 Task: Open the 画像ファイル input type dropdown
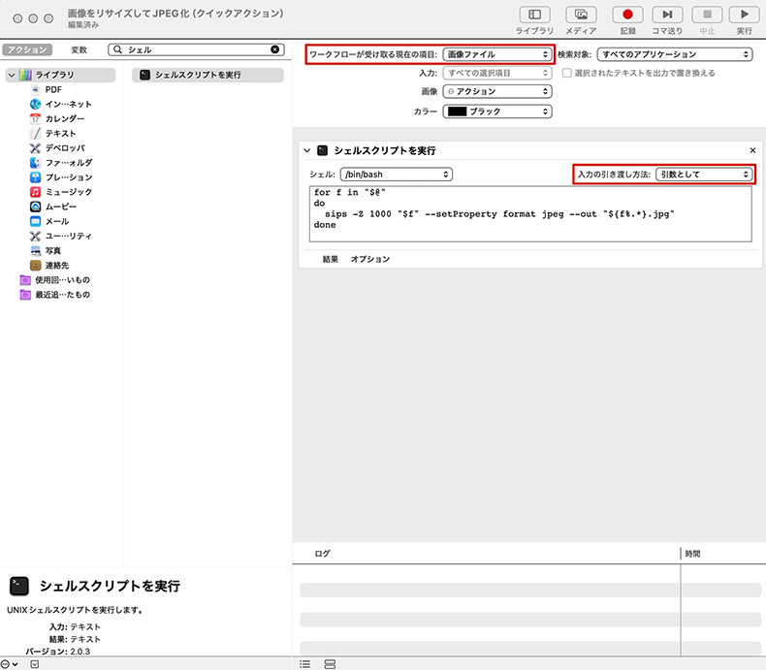click(x=497, y=54)
